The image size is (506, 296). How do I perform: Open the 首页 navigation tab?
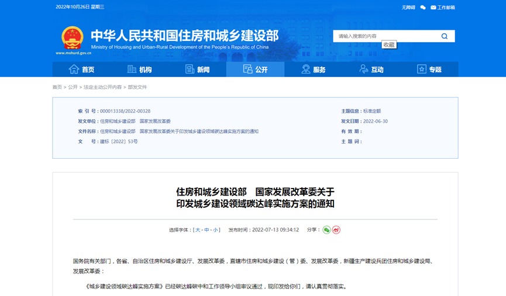pyautogui.click(x=81, y=69)
